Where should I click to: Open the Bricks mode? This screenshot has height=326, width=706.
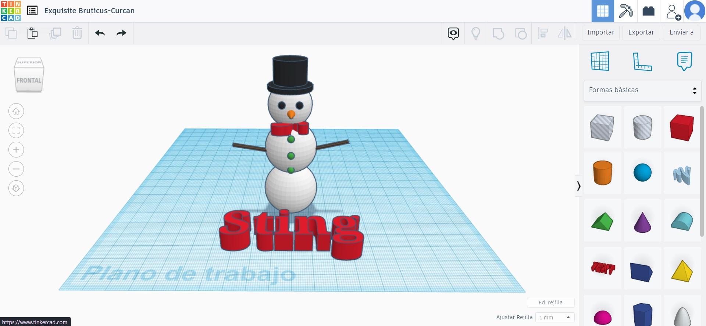coord(648,11)
